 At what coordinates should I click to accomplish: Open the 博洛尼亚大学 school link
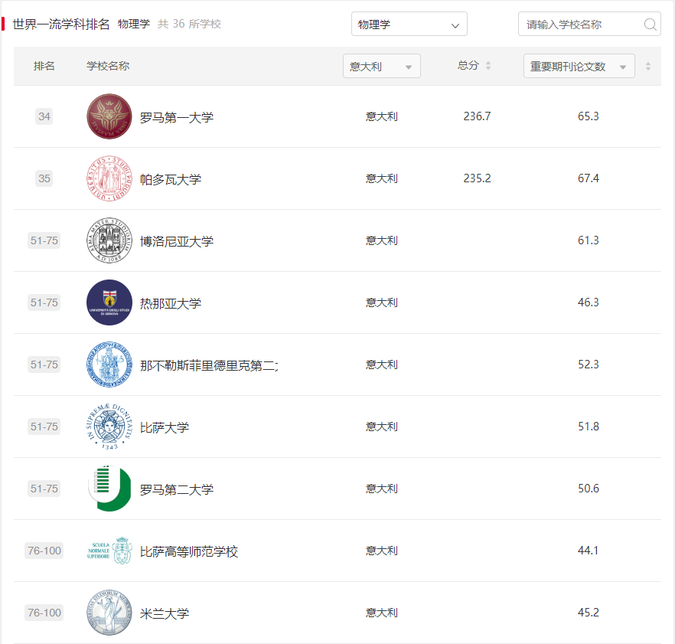pos(177,241)
